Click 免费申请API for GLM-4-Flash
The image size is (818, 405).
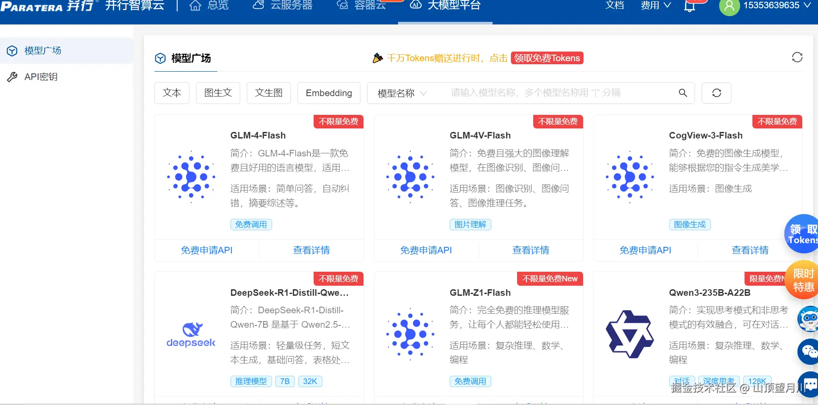click(207, 250)
